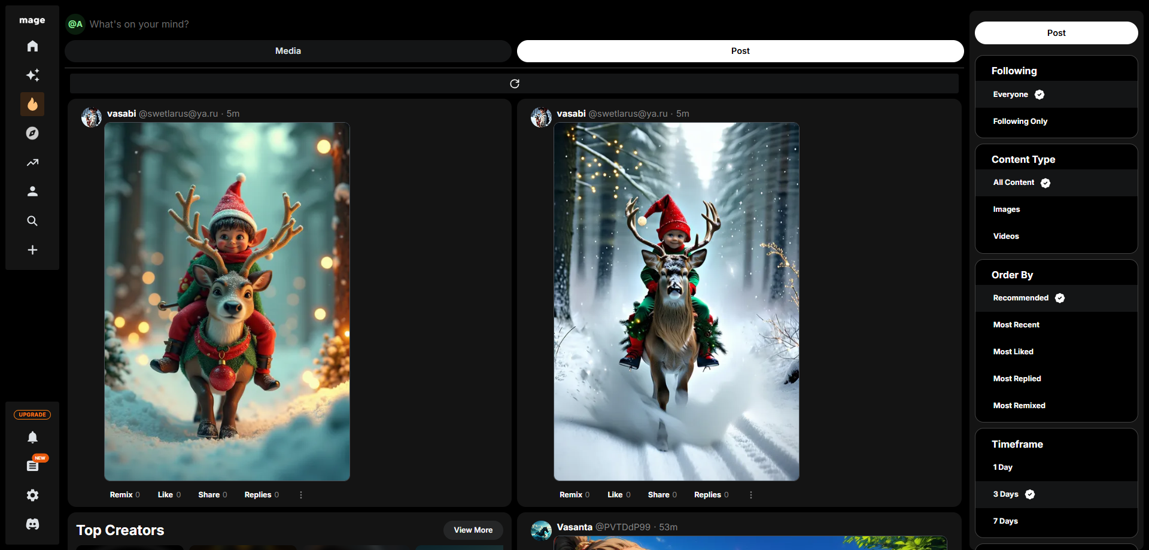Click View More in Top Creators
The width and height of the screenshot is (1149, 550).
tap(473, 530)
